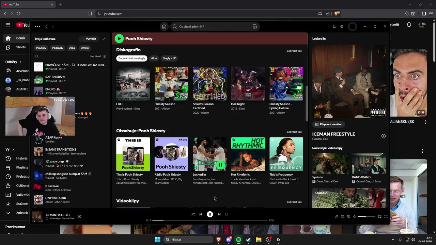Open Spotify Home button
This screenshot has width=436, height=245.
tap(164, 27)
